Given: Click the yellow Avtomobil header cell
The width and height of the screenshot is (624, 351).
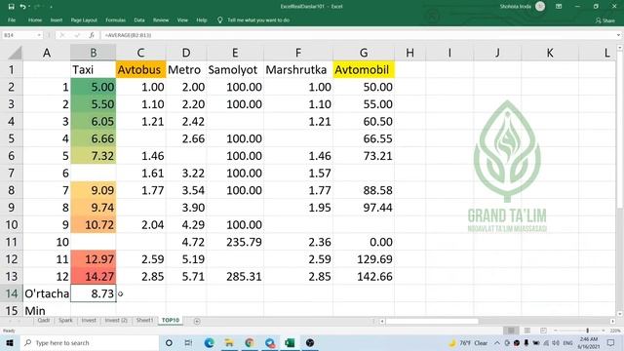Looking at the screenshot, I should (x=364, y=69).
